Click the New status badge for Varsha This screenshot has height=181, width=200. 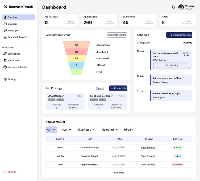[177, 156]
